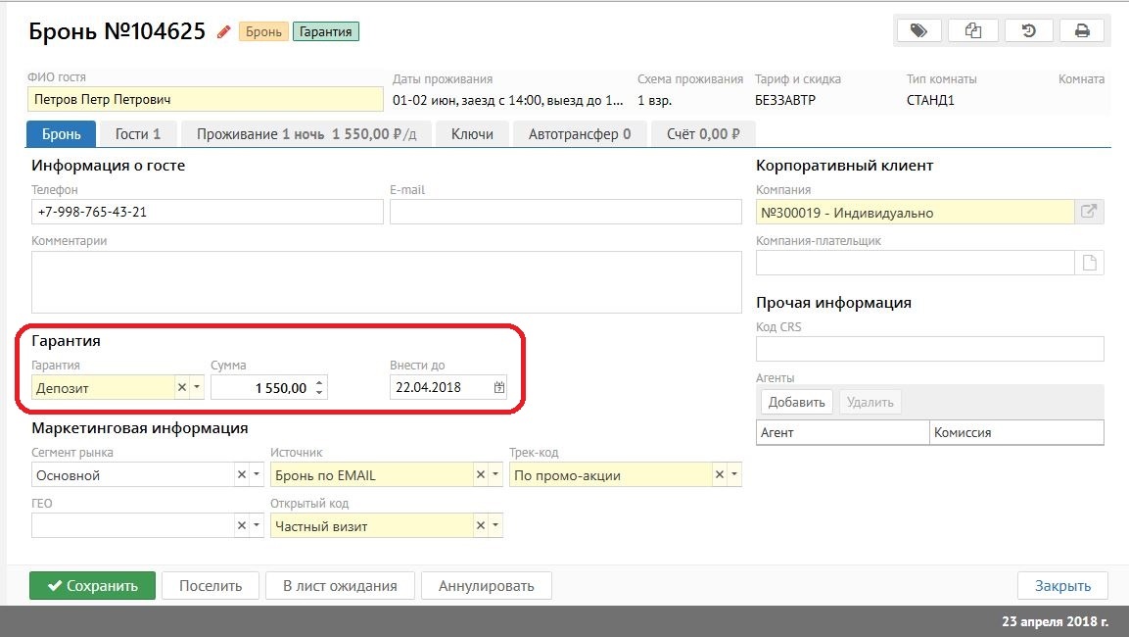1129x637 pixels.
Task: Click document icon in Компания-плательщик field
Action: (1089, 263)
